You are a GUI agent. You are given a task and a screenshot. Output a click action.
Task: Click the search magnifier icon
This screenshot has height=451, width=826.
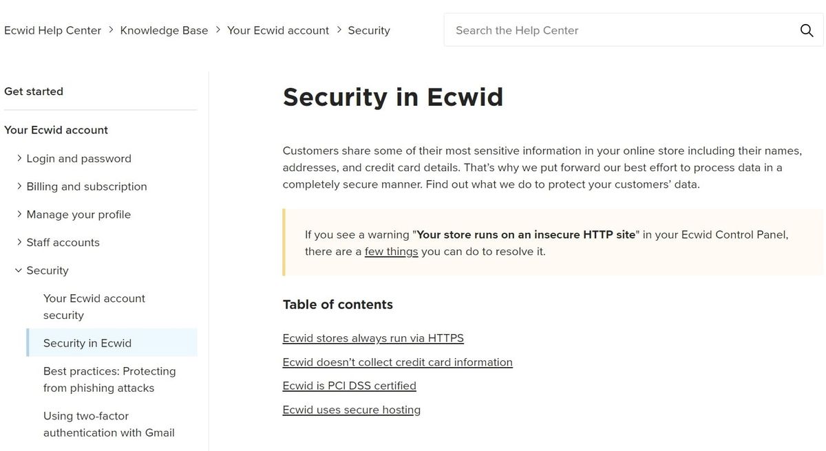pyautogui.click(x=805, y=30)
